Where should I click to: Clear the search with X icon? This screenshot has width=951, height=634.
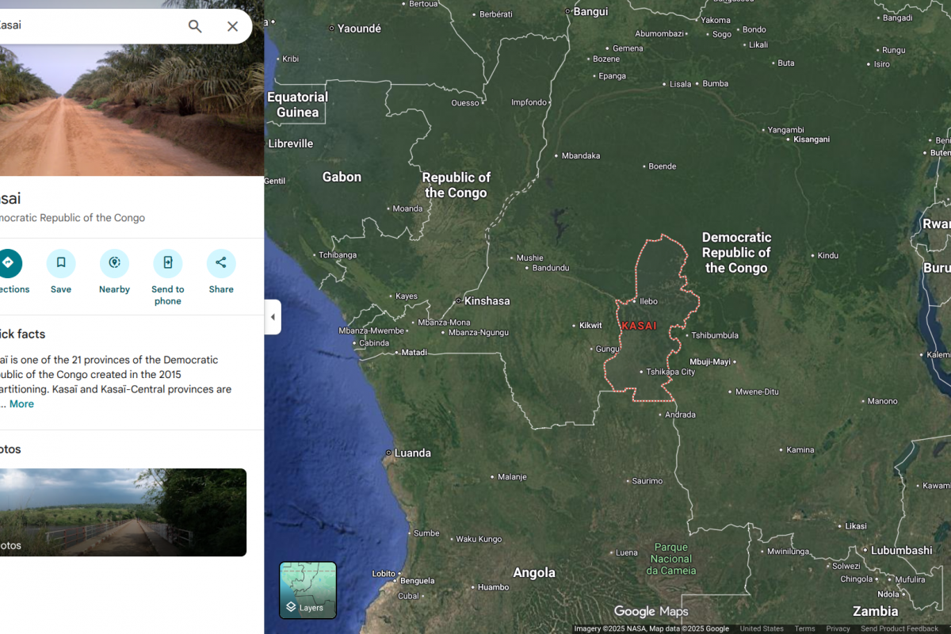tap(232, 26)
